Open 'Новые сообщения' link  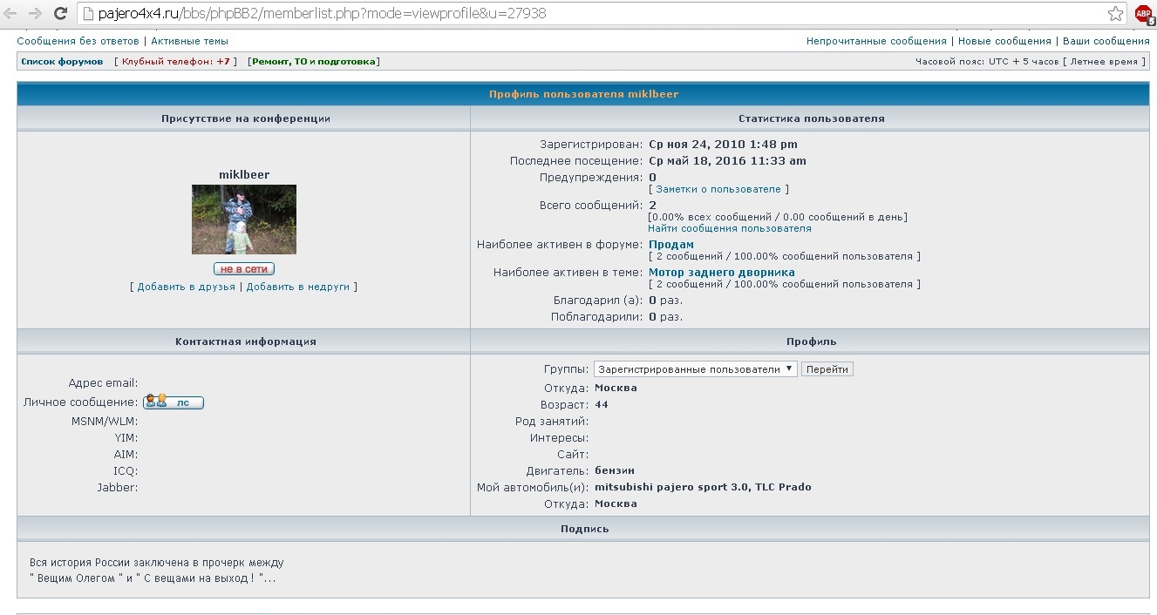(x=1004, y=41)
